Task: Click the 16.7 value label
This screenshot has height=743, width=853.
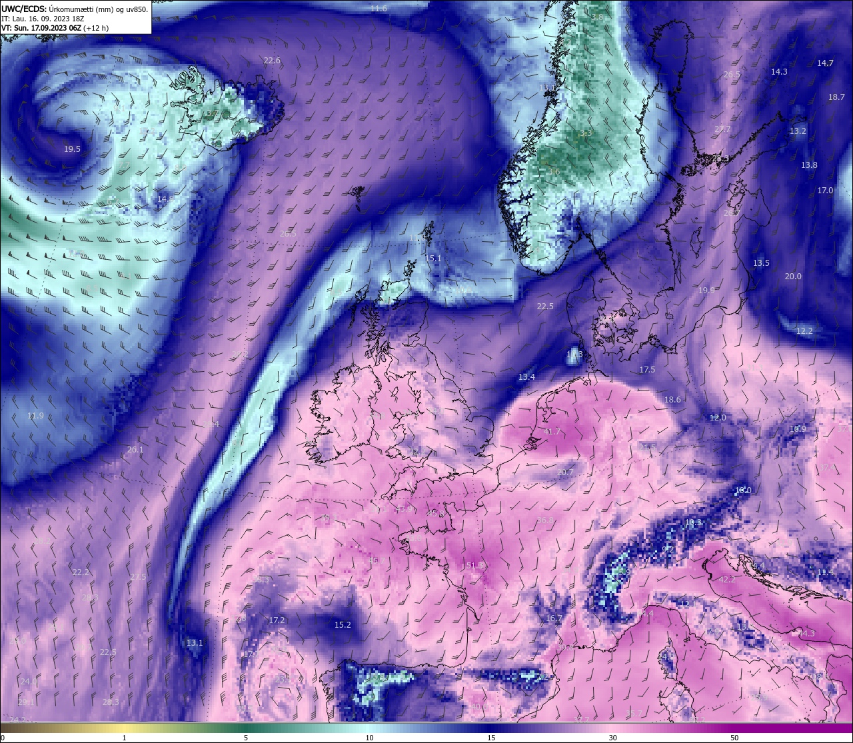Action: coord(554,618)
